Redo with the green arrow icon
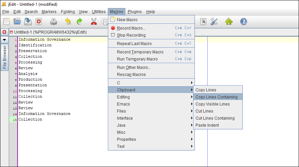 pyautogui.click(x=79, y=21)
